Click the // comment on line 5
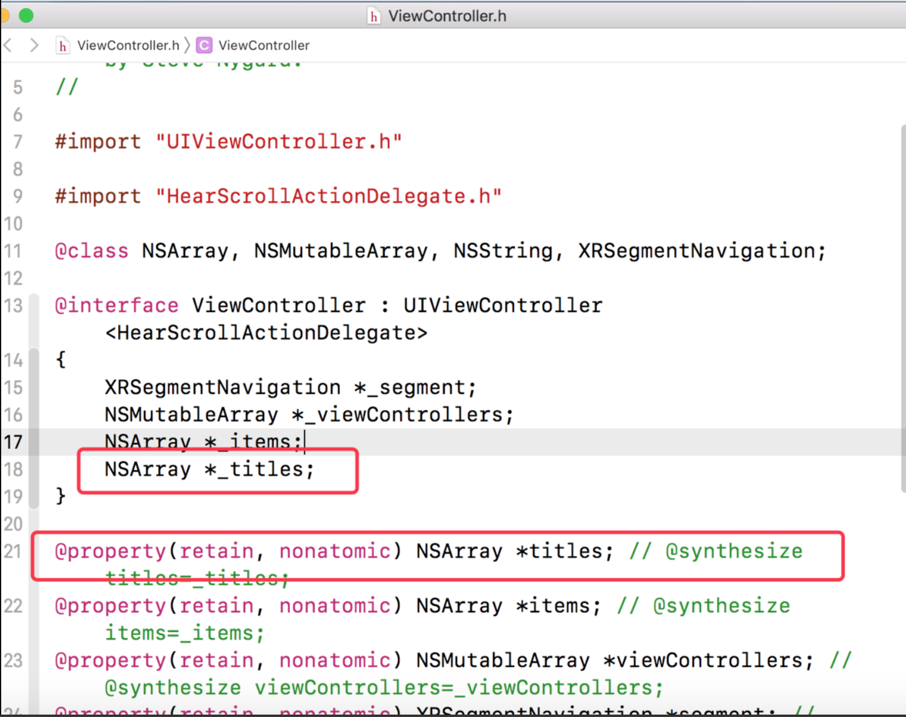Image resolution: width=906 pixels, height=717 pixels. click(67, 87)
